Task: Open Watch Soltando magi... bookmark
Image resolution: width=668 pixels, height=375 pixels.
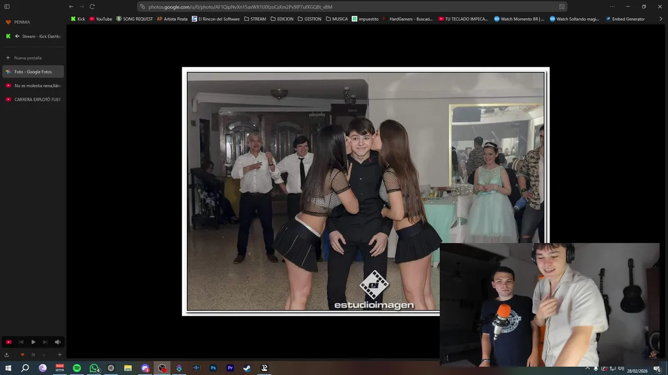Action: [575, 19]
